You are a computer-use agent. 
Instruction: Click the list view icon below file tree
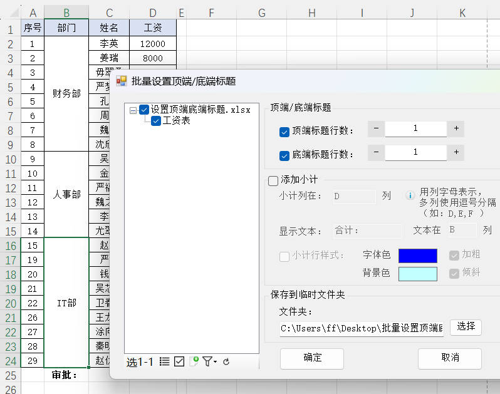[x=164, y=361]
